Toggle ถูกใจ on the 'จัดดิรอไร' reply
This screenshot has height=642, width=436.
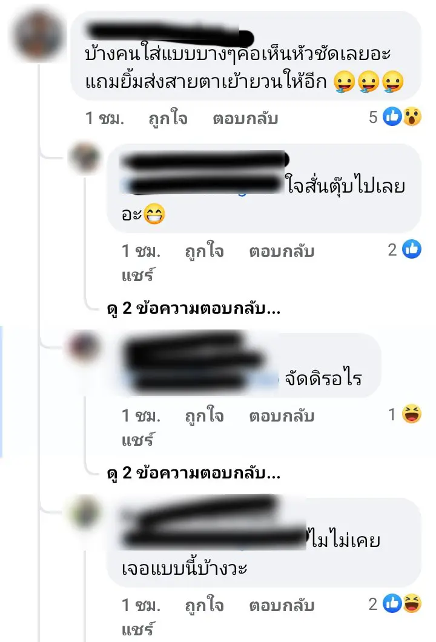tap(204, 416)
